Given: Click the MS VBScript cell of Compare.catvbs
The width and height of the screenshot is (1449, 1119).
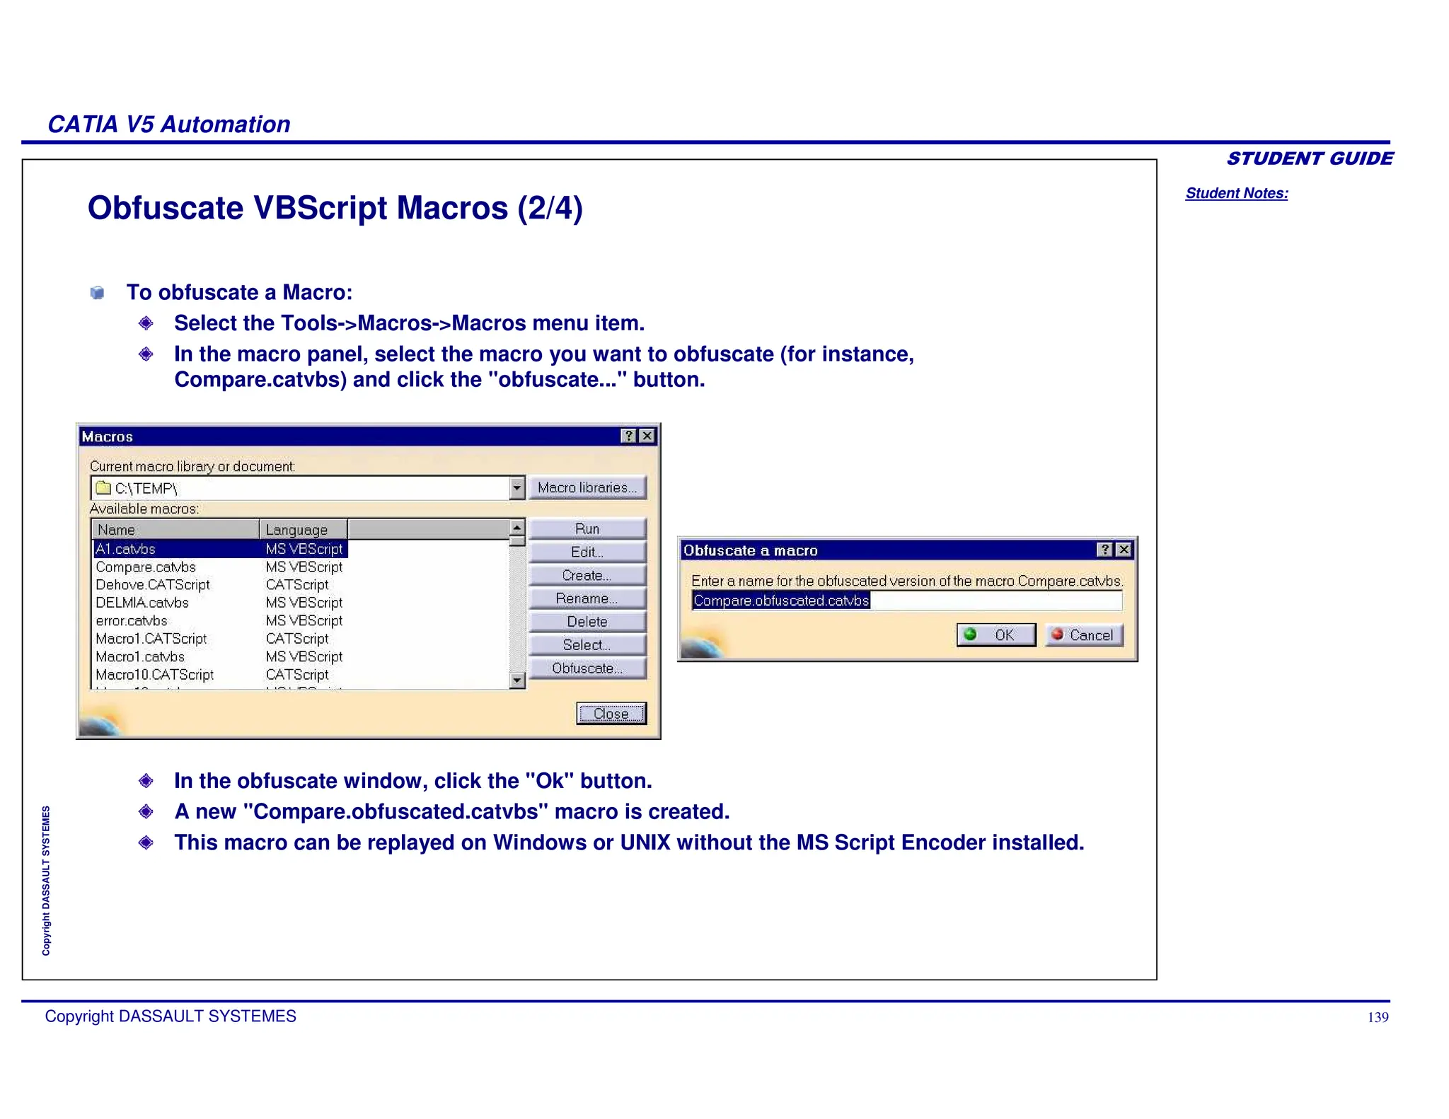Looking at the screenshot, I should tap(304, 567).
